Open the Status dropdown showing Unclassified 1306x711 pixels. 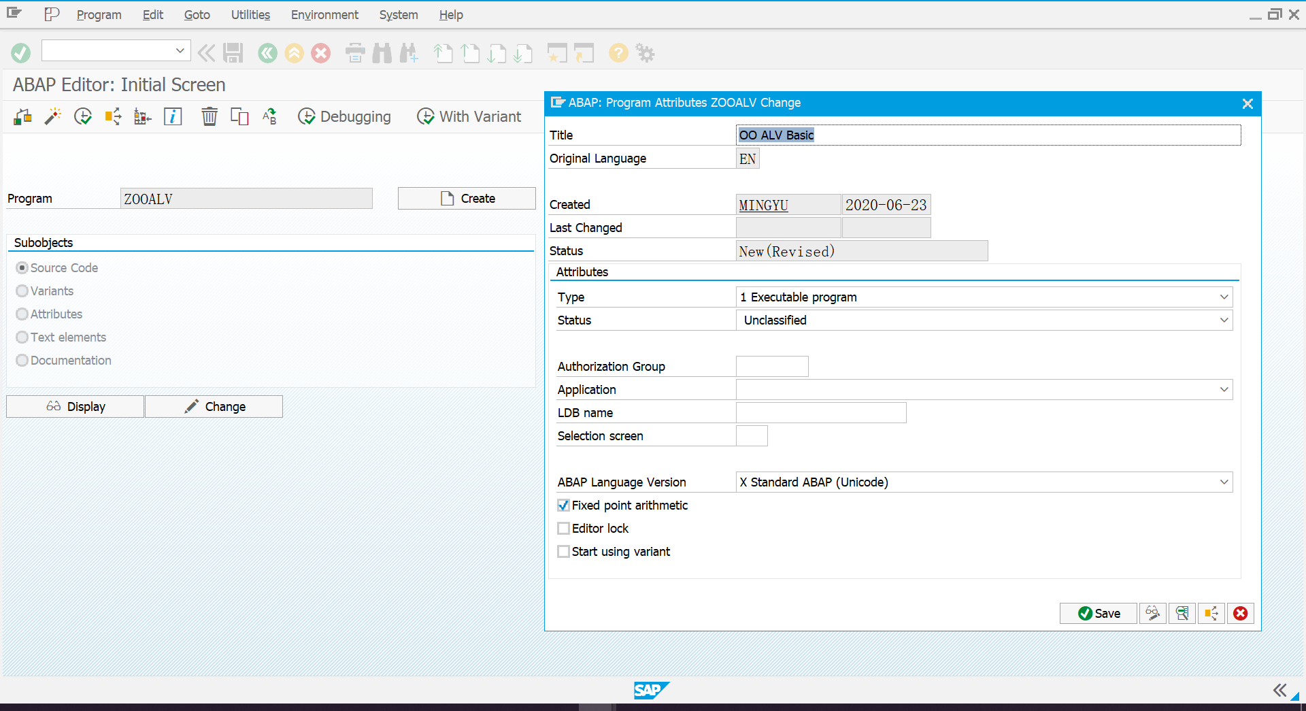[1224, 320]
